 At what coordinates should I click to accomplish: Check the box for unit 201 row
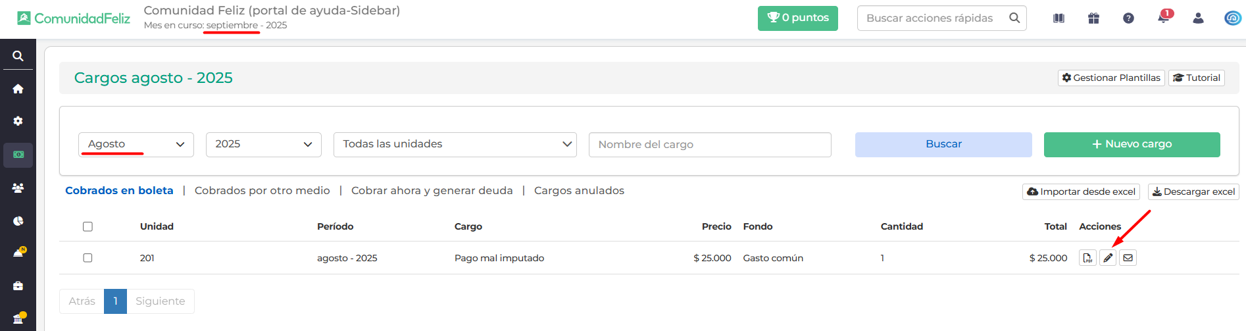[87, 258]
